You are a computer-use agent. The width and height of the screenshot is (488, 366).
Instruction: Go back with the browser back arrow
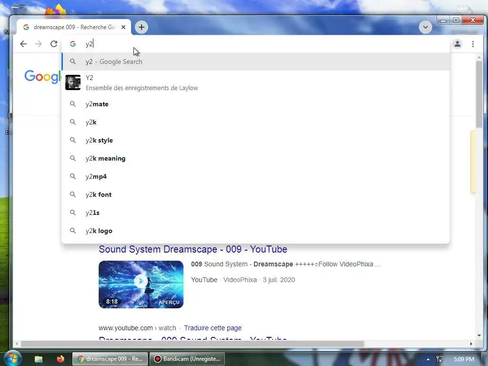pos(23,44)
